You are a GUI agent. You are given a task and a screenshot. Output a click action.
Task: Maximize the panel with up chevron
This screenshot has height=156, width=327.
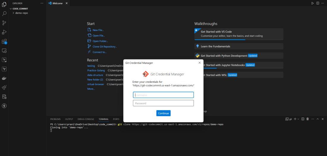click(317, 119)
